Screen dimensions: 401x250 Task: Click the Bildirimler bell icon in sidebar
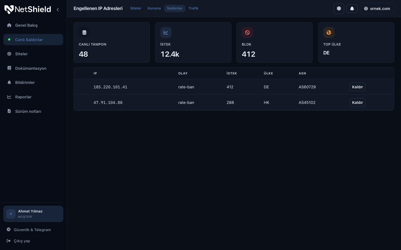click(9, 82)
